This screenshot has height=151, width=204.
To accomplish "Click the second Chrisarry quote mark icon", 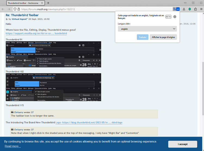I will coord(12,130).
